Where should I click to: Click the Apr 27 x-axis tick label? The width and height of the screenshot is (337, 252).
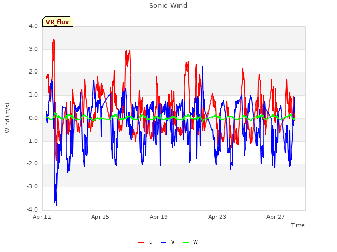click(x=275, y=217)
